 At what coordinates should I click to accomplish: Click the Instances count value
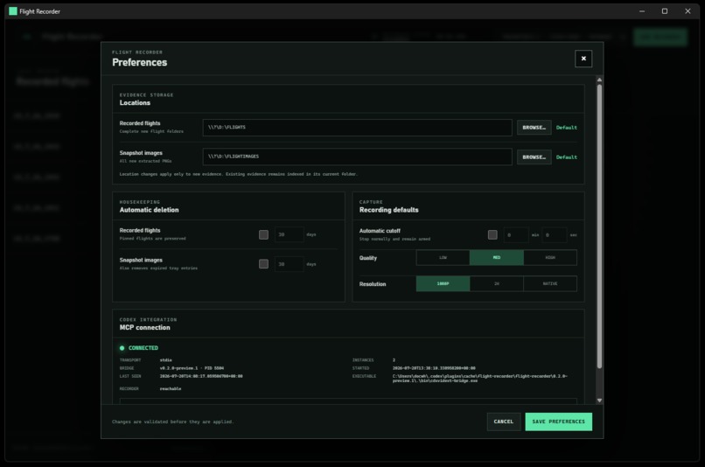(x=394, y=360)
